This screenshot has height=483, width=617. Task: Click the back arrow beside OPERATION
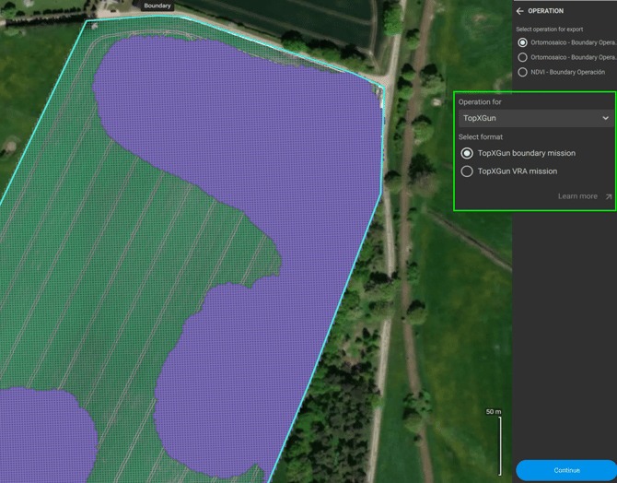(x=520, y=11)
